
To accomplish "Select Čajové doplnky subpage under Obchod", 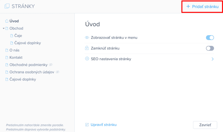I will pyautogui.click(x=28, y=43).
